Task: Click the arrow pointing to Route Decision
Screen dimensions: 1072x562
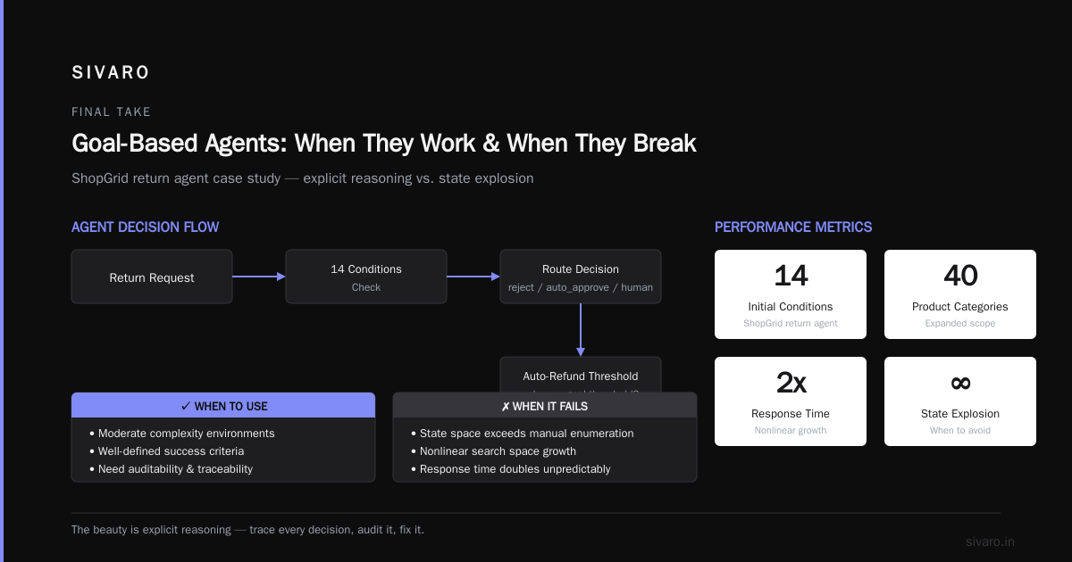Action: [473, 277]
